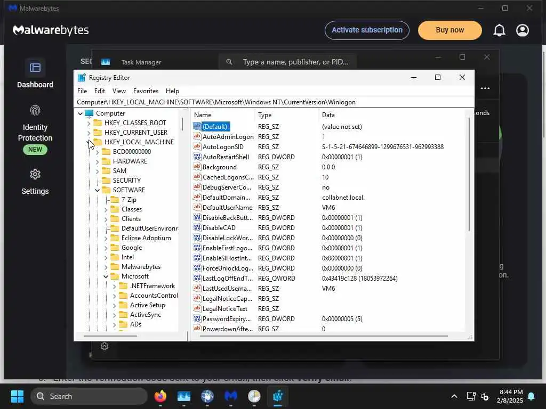Open the Malwarebytes Dashboard
The width and height of the screenshot is (546, 409).
[35, 73]
